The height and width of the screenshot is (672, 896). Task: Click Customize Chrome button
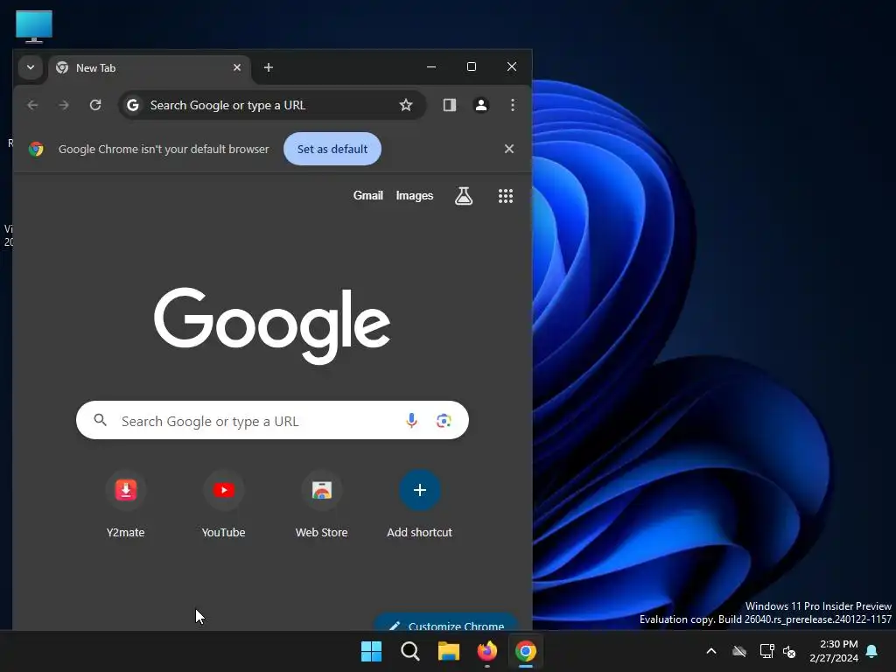pyautogui.click(x=446, y=623)
